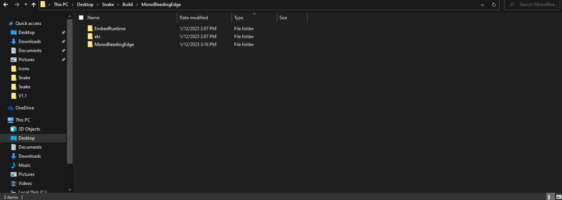Click the 3 items status text
The height and width of the screenshot is (200, 562).
click(x=11, y=197)
